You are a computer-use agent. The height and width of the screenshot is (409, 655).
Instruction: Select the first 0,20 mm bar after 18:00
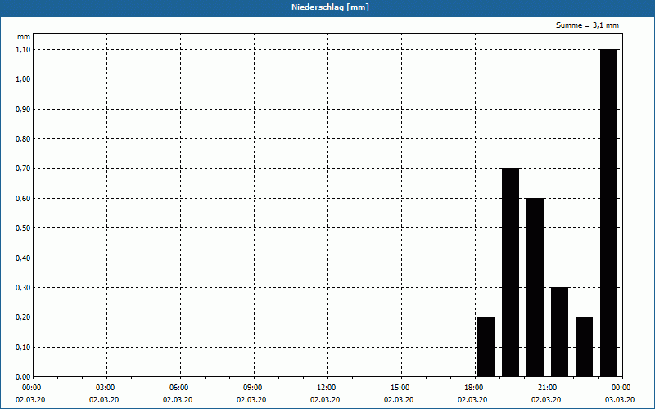(486, 347)
